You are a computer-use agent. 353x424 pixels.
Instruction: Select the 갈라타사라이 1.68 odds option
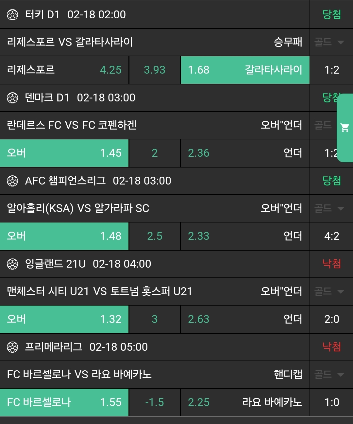click(x=245, y=70)
